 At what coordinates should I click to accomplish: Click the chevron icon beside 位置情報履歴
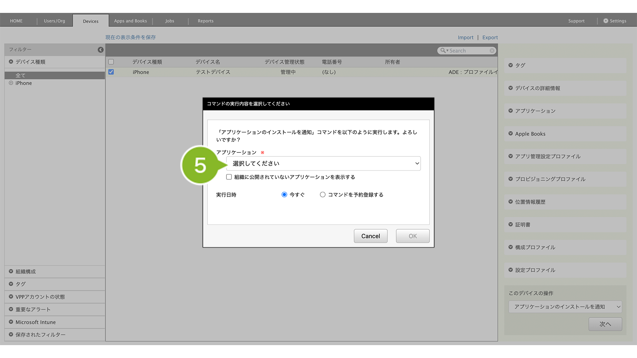[x=511, y=202]
